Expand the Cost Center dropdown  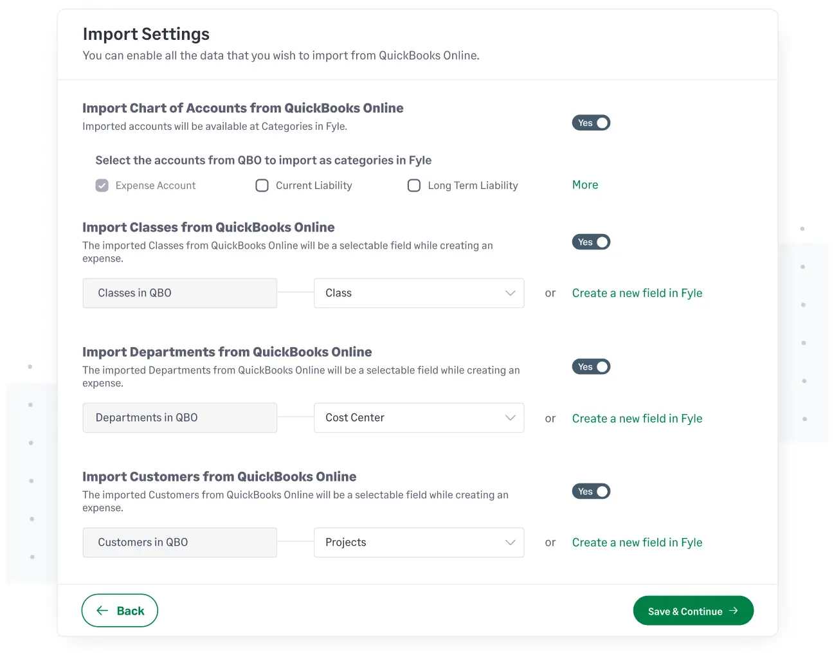coord(418,418)
